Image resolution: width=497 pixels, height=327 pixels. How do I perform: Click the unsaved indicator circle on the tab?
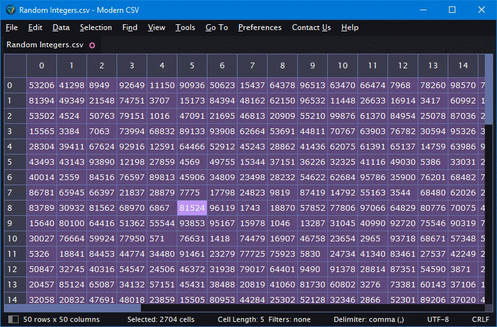tap(92, 45)
